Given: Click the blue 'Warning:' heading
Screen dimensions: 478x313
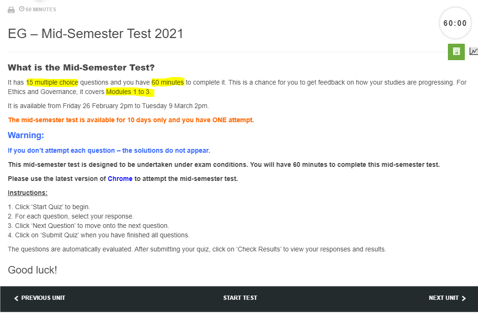Looking at the screenshot, I should tap(26, 135).
